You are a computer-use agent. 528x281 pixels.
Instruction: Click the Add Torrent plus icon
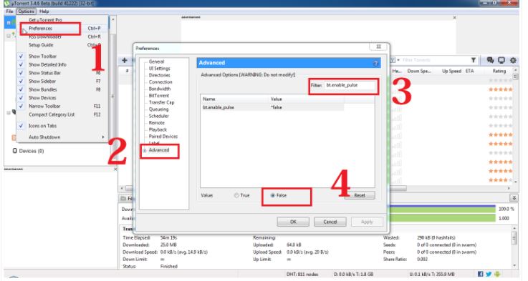(125, 60)
